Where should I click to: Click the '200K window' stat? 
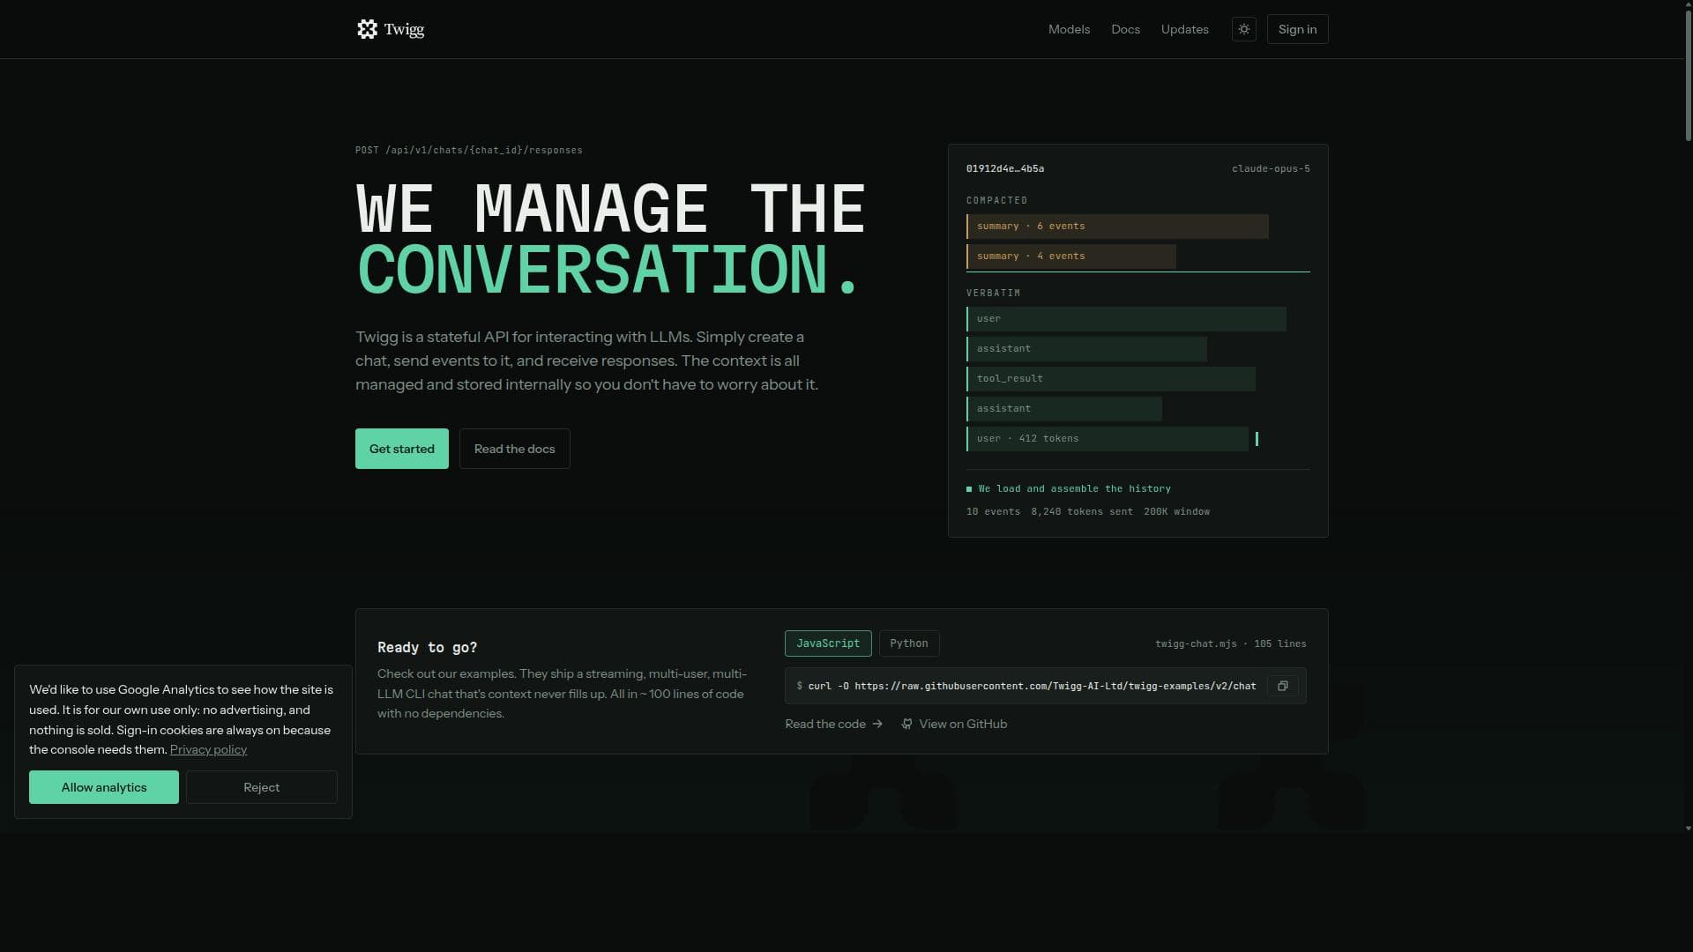[x=1176, y=511]
